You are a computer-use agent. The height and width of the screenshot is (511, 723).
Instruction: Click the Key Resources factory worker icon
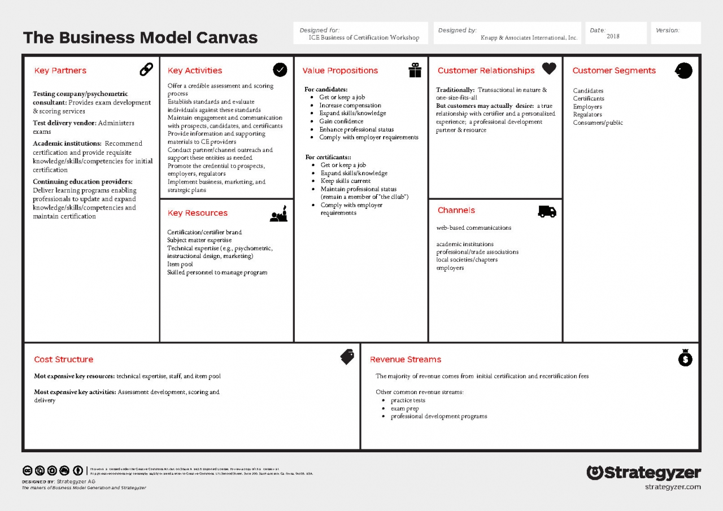[279, 213]
